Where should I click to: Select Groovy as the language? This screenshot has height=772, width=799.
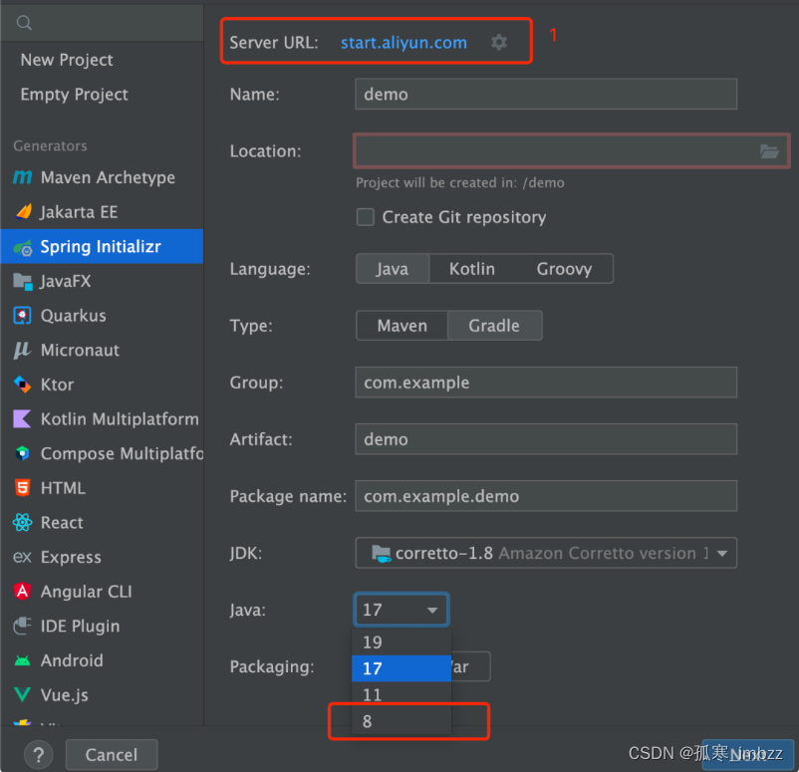[x=564, y=269]
